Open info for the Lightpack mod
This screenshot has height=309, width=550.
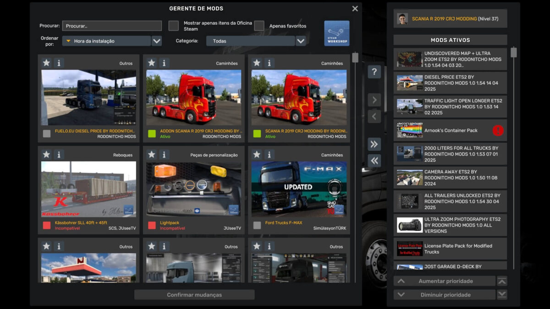(164, 155)
